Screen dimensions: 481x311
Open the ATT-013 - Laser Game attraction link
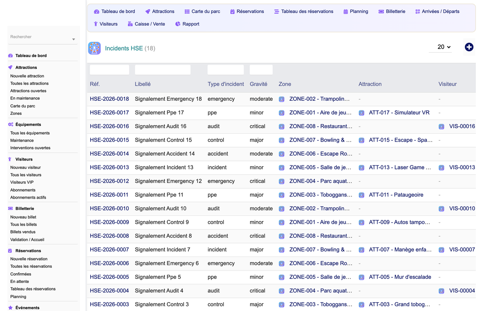tap(400, 167)
